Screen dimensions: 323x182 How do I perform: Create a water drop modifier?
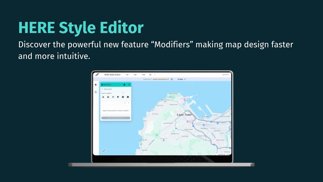tap(103, 97)
